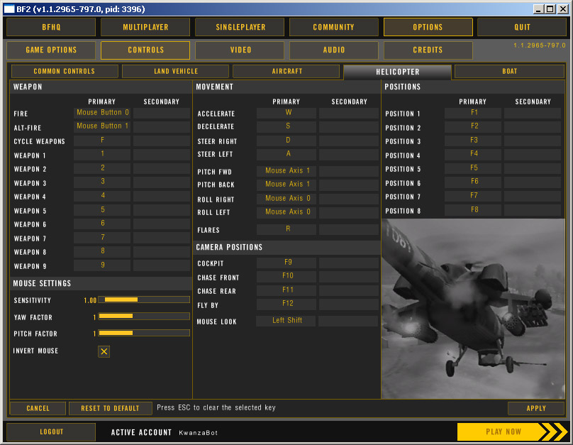Select Position 3 secondary binding field
Screen dimensions: 573x445
pos(533,141)
